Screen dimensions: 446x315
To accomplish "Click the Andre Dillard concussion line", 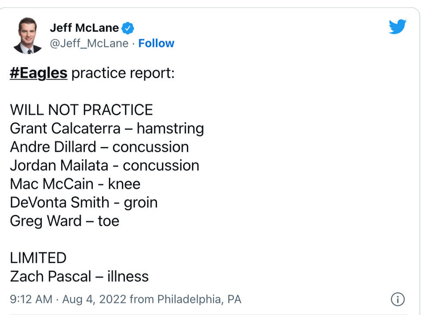I will (x=99, y=147).
